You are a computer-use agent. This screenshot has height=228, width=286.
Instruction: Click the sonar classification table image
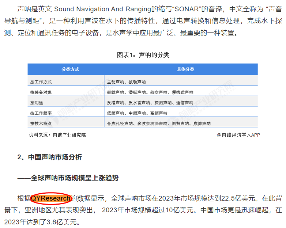tap(143, 95)
